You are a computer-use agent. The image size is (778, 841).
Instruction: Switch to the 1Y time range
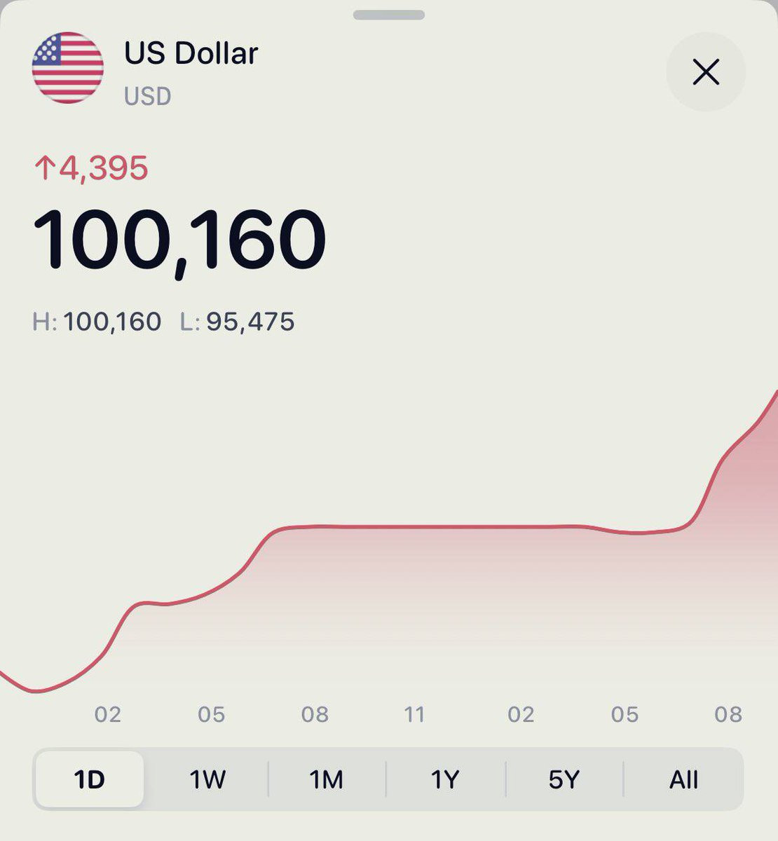445,779
